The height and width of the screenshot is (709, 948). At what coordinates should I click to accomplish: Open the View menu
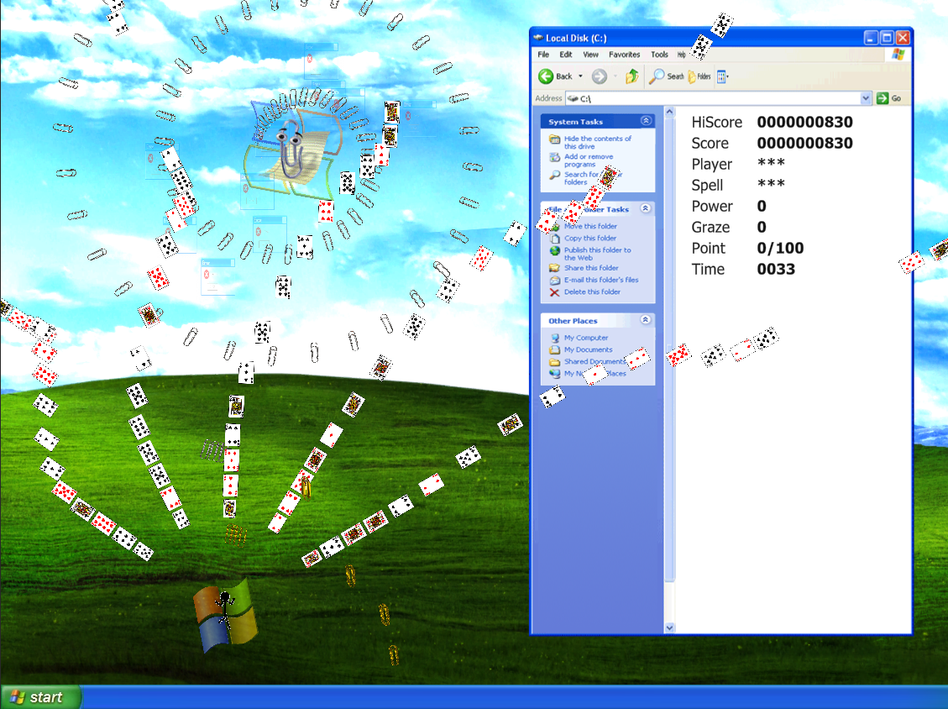590,55
